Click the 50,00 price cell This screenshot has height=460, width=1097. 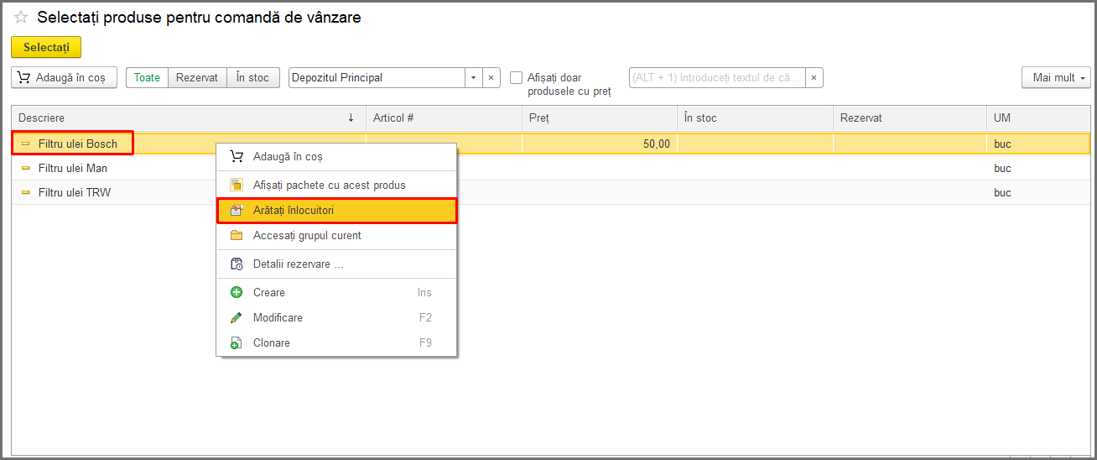600,144
